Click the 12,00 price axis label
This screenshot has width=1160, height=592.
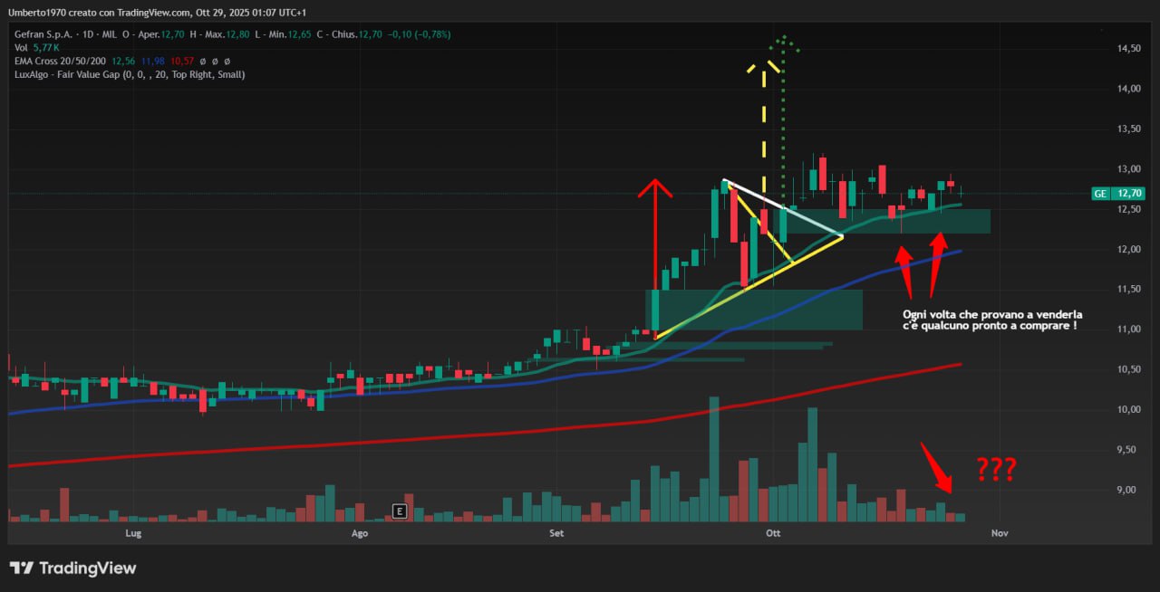tap(1128, 250)
